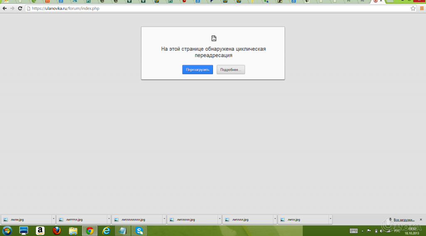Bookmark this page with the star icon
Viewport: 426px width, 236px height.
[413, 8]
